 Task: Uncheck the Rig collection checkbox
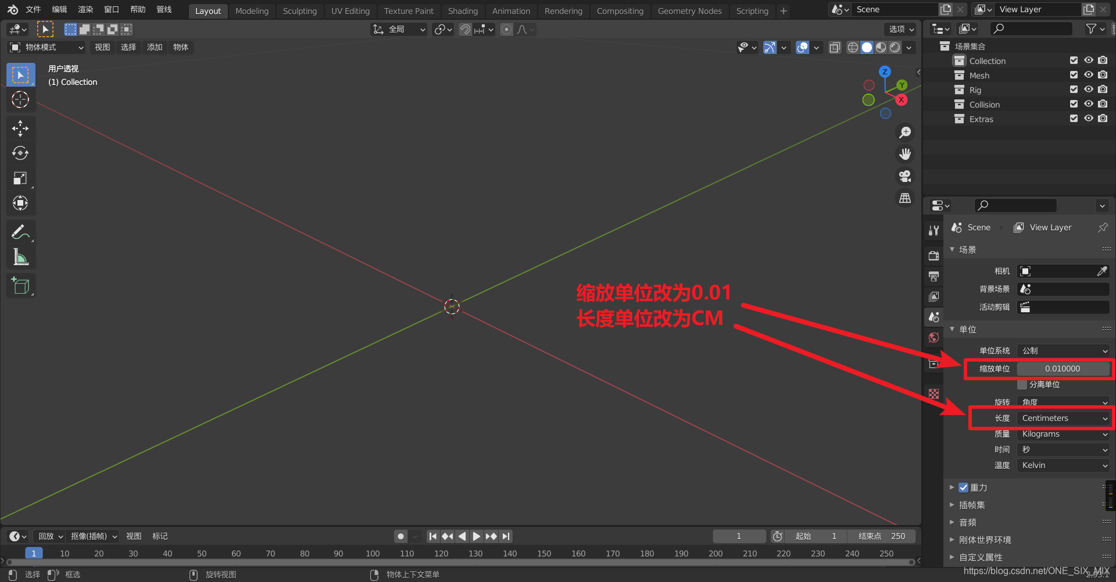(x=1074, y=90)
